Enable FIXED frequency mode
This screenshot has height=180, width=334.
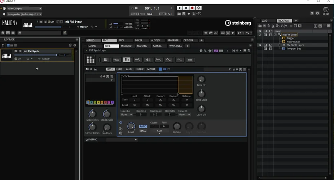pyautogui.click(x=143, y=131)
